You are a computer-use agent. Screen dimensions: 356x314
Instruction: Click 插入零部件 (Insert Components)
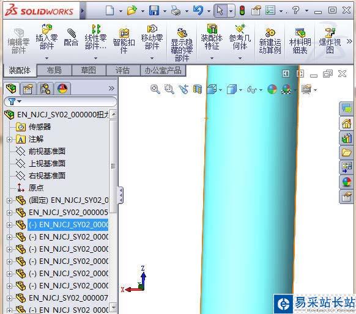(x=46, y=37)
